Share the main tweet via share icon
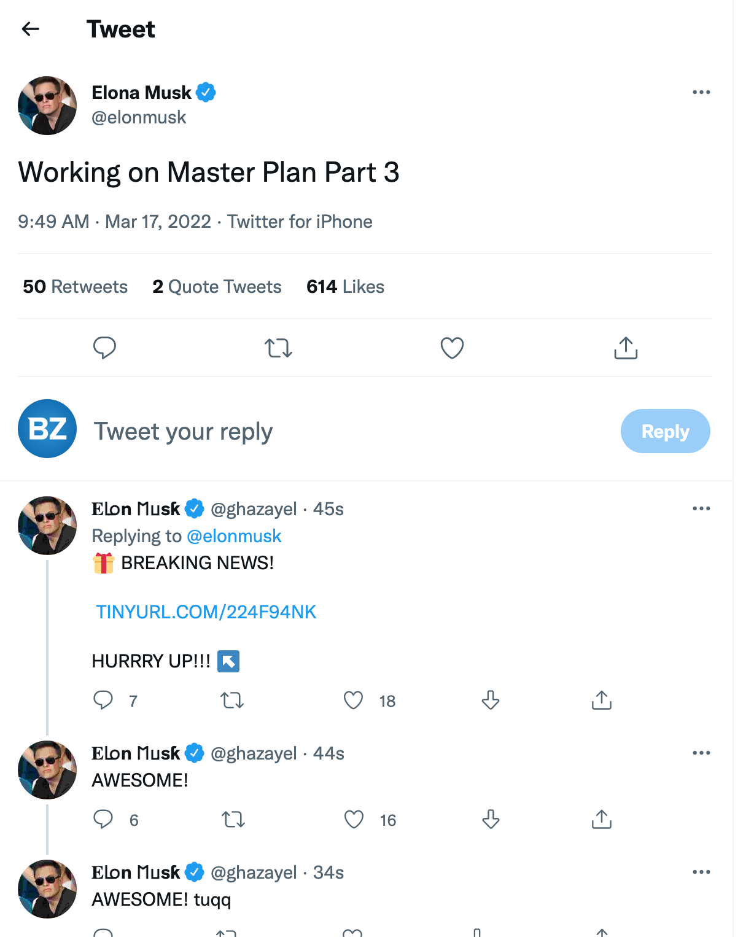 [x=626, y=348]
